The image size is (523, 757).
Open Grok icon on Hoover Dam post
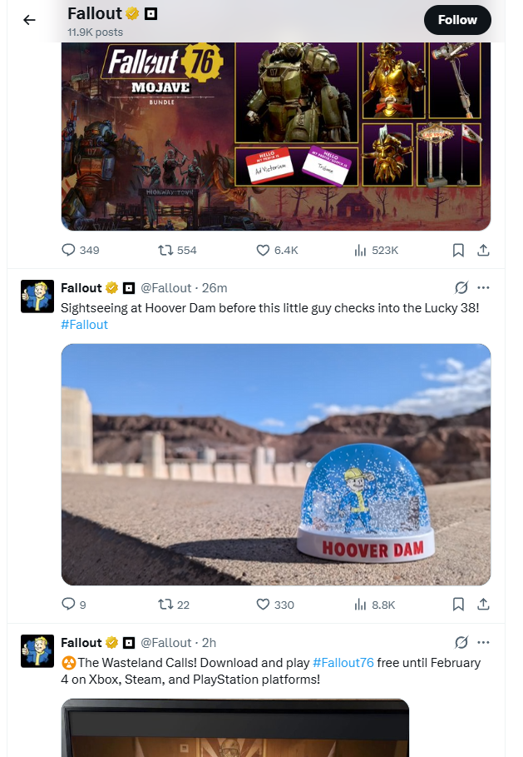pos(461,288)
